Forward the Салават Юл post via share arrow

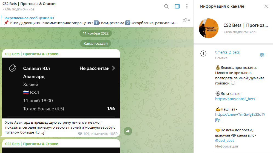coord(128,131)
